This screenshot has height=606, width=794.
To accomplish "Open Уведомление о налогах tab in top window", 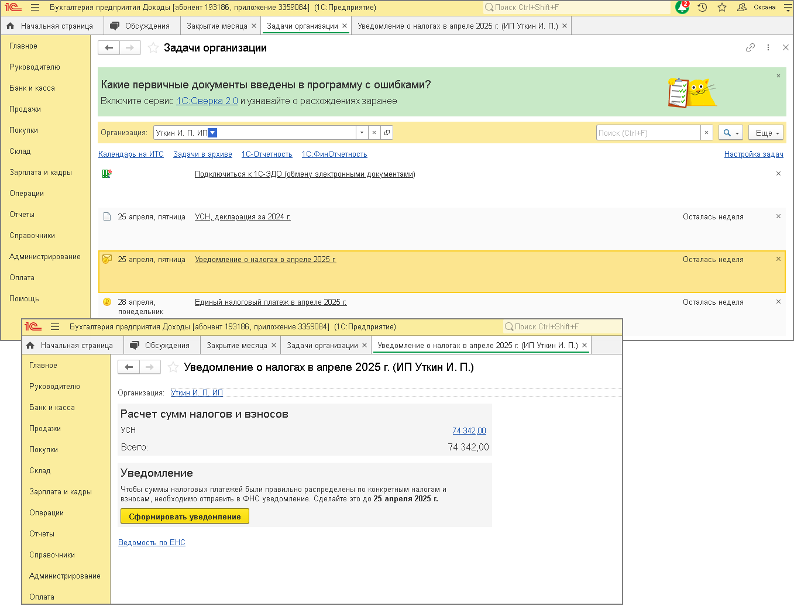I will (458, 26).
